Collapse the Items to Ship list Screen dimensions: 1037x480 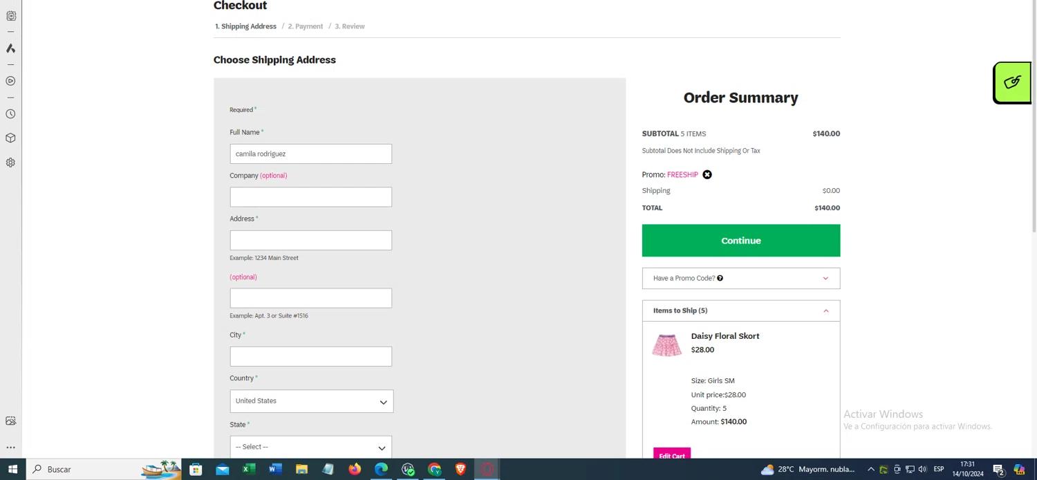(825, 311)
